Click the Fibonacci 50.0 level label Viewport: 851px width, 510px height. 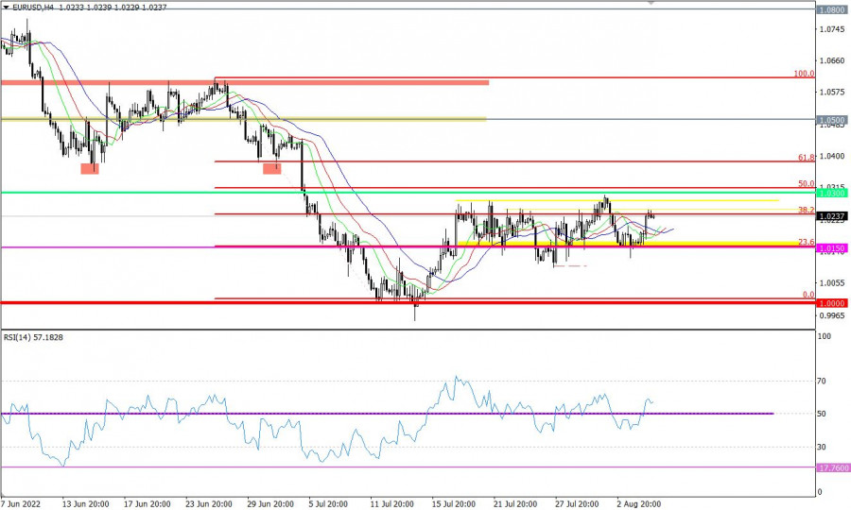click(x=806, y=183)
